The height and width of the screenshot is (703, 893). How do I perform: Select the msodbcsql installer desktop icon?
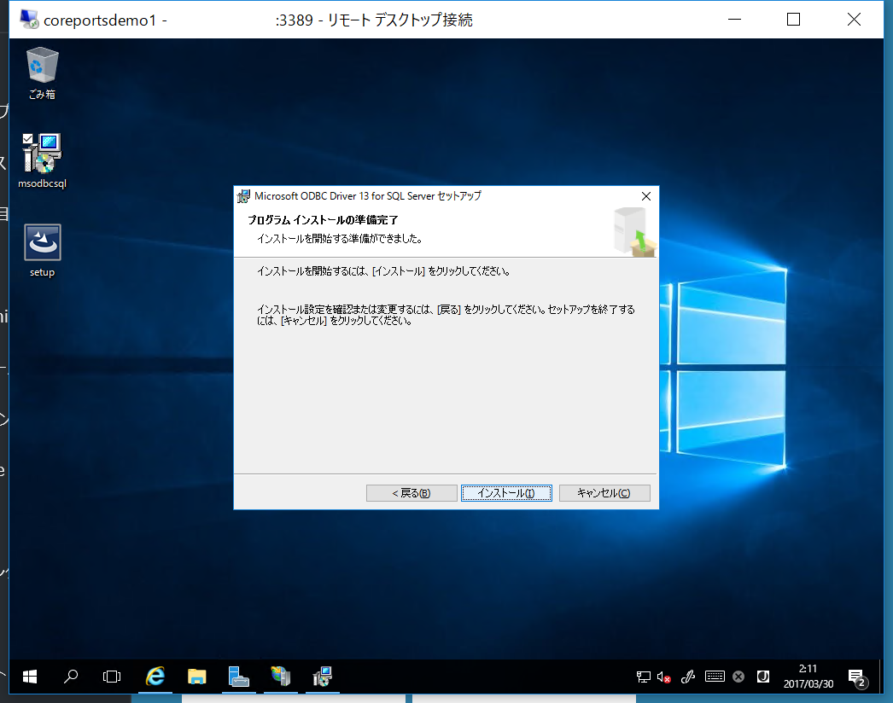(x=42, y=161)
